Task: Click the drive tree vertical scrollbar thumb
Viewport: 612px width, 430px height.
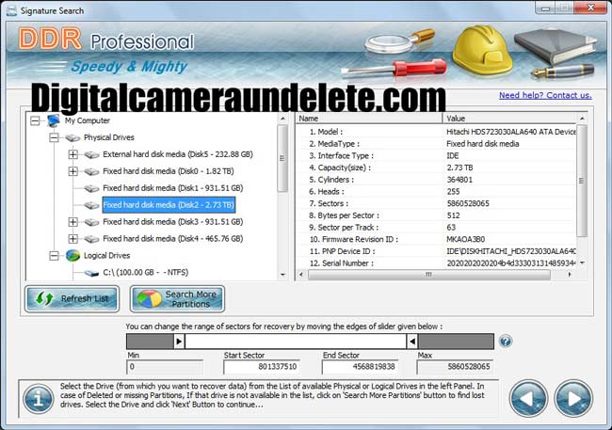Action: [x=282, y=158]
